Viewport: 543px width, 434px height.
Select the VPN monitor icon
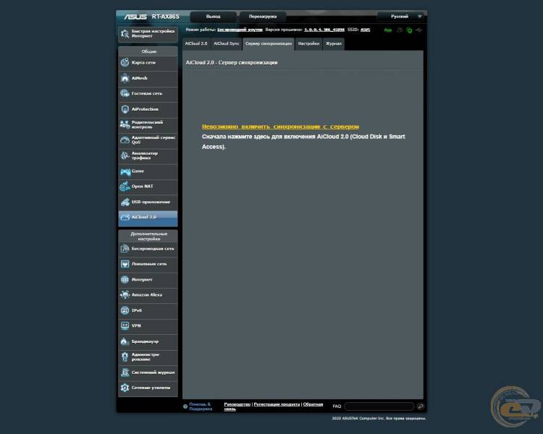coord(125,325)
